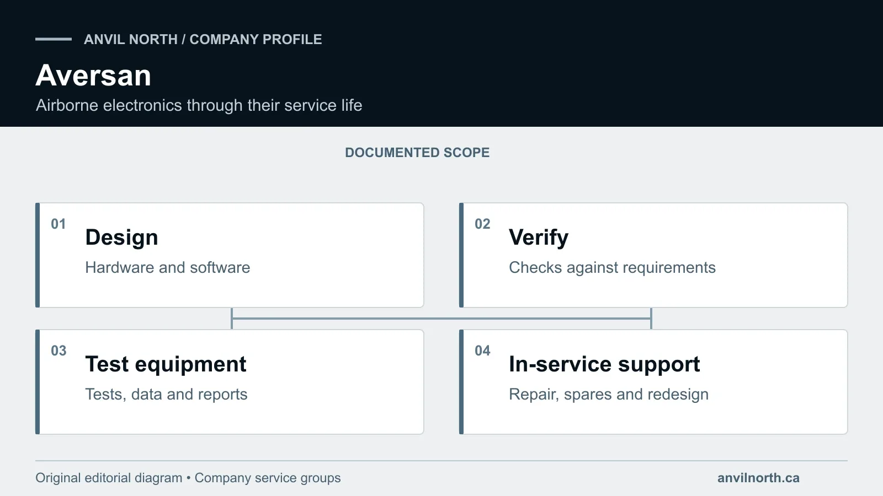The height and width of the screenshot is (496, 883).
Task: Click the number '02' on Verify card
Action: [x=482, y=224]
